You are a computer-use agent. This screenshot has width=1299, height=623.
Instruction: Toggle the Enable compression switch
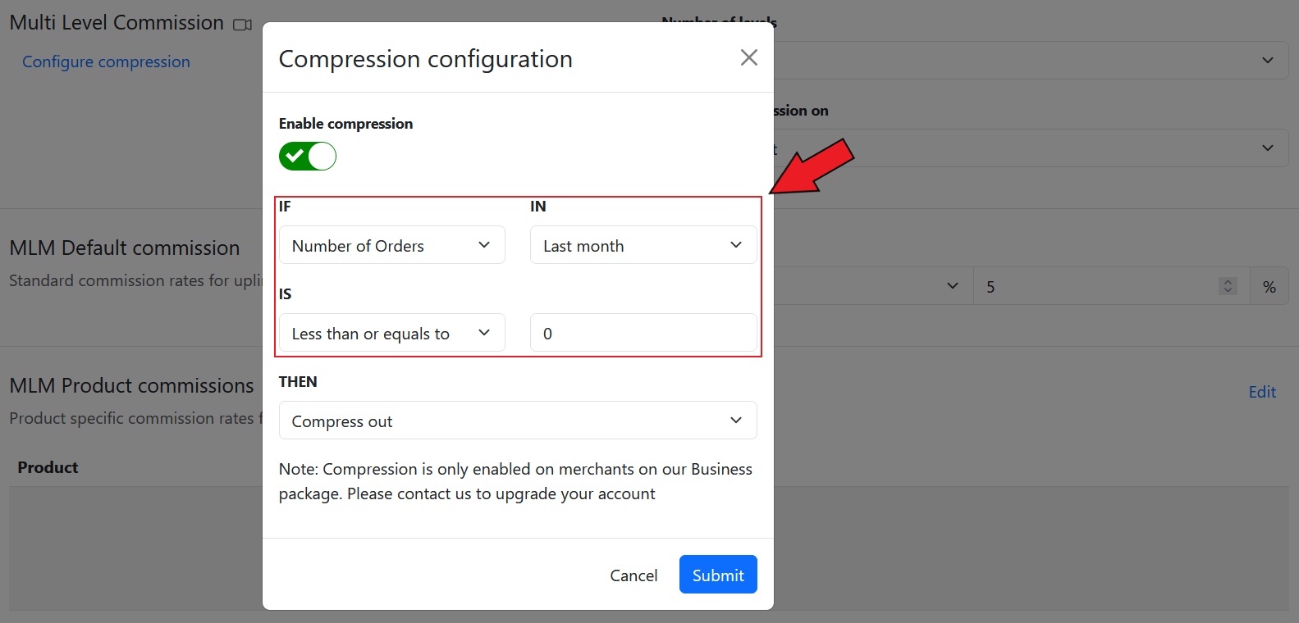point(308,156)
